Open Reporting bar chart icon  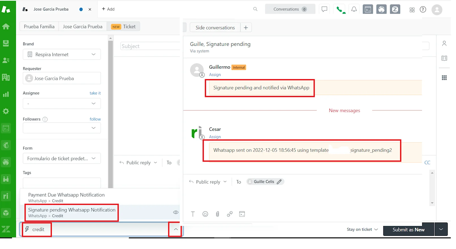point(6,94)
